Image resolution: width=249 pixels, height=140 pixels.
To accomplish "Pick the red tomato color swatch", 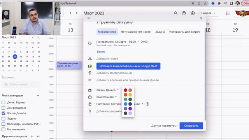I will click(125, 90).
